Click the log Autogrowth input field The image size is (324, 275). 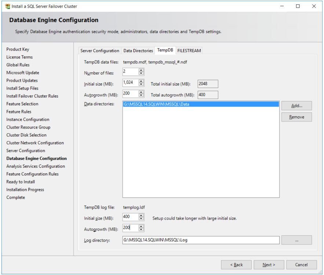[131, 228]
